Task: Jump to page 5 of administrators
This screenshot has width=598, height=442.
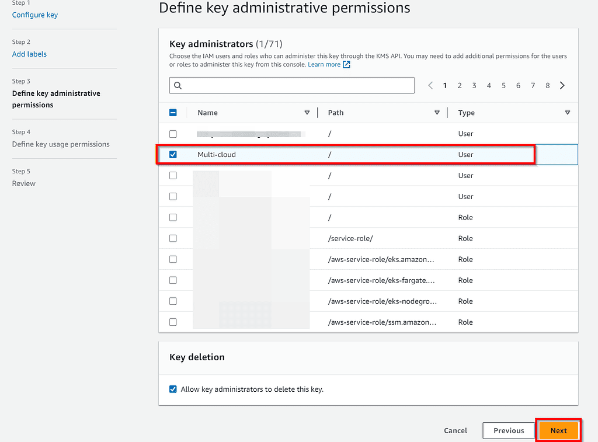Action: pyautogui.click(x=503, y=85)
